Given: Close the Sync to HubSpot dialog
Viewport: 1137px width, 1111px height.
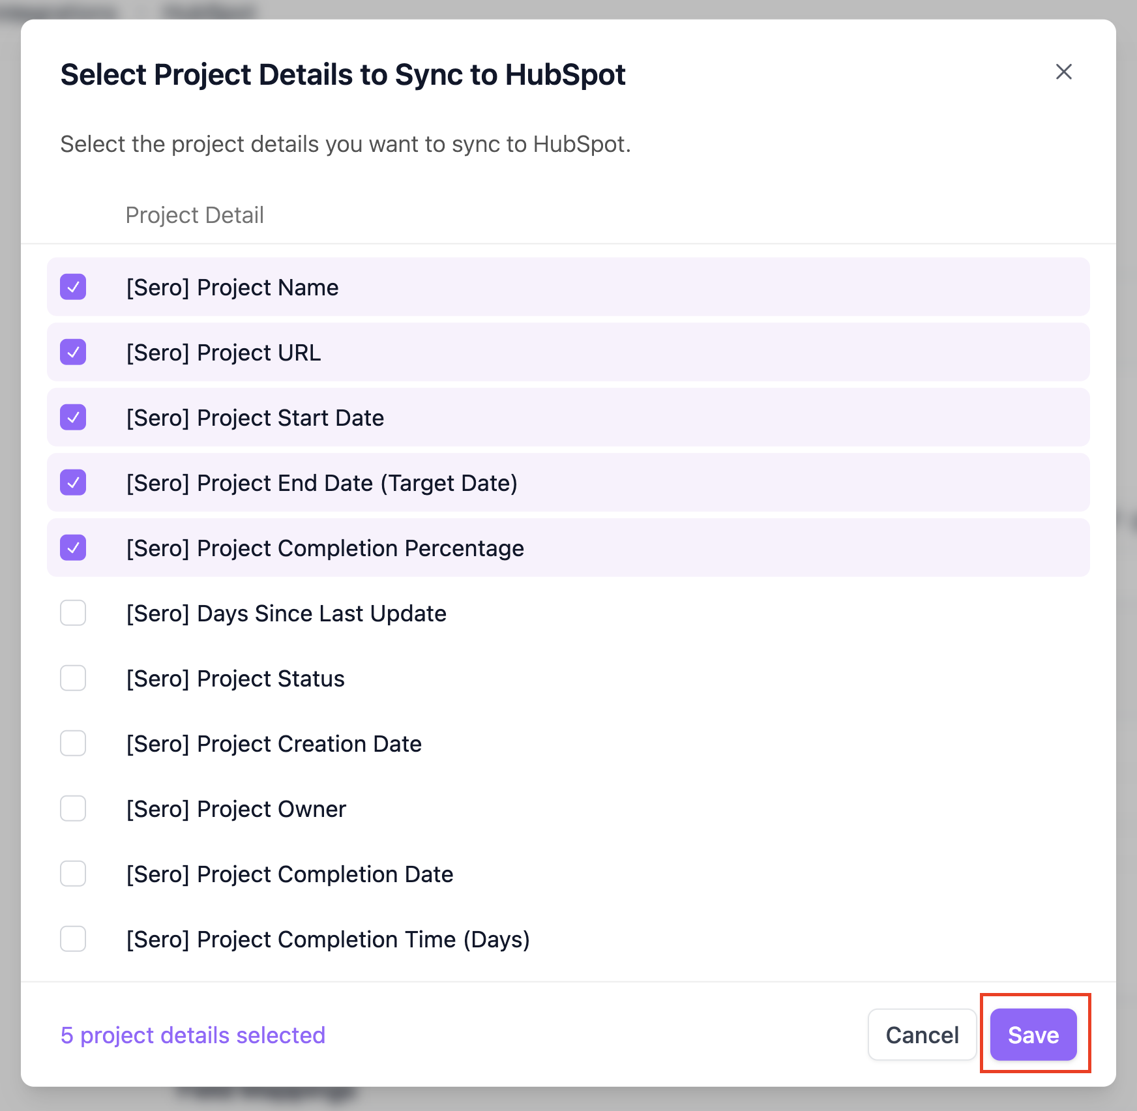Looking at the screenshot, I should tap(1063, 72).
